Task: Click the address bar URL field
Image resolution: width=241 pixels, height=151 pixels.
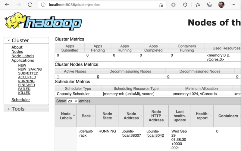Action: (99, 5)
